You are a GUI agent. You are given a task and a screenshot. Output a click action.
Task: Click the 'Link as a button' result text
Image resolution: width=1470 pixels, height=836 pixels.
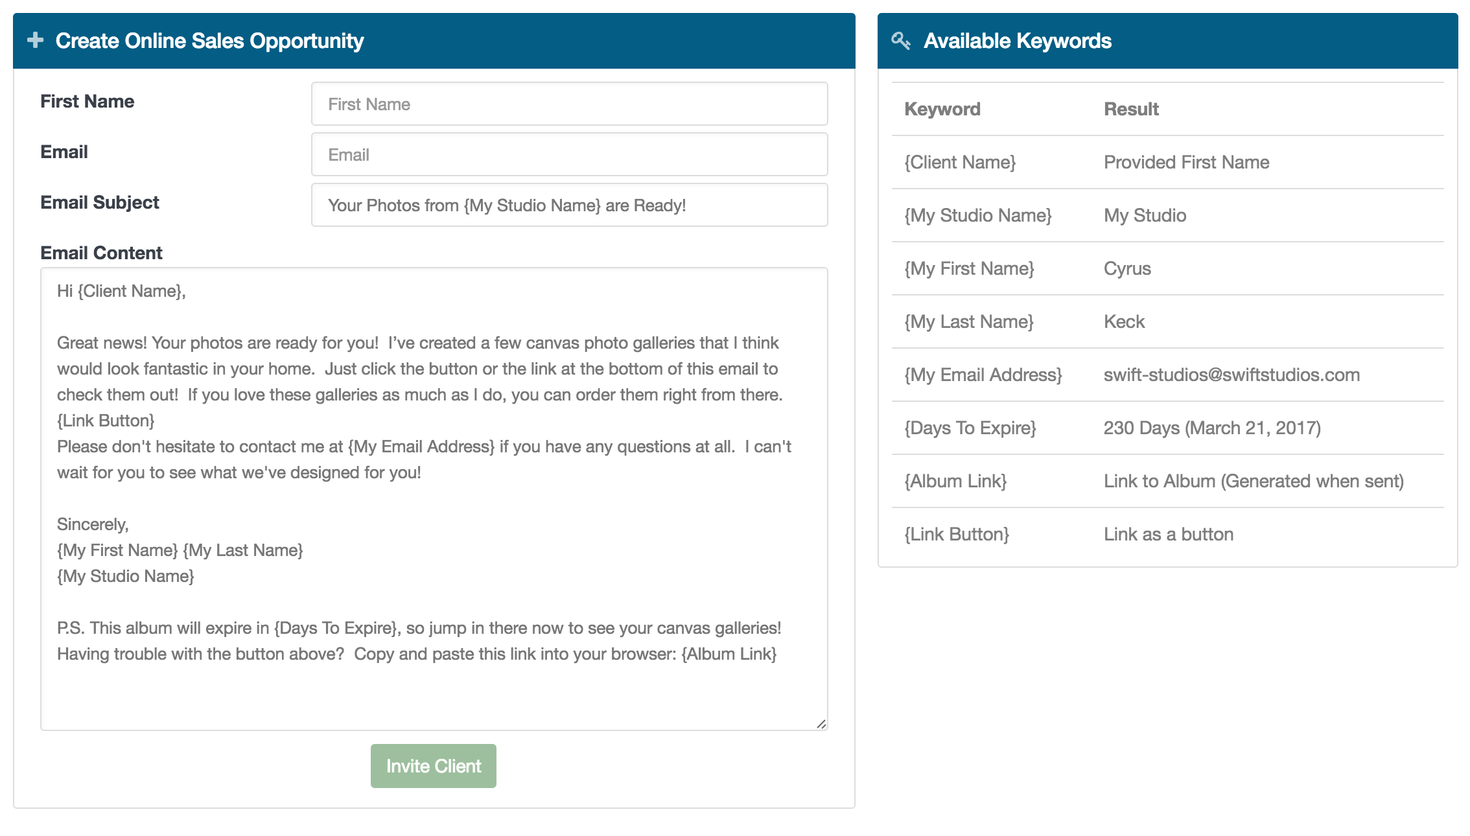pyautogui.click(x=1168, y=534)
